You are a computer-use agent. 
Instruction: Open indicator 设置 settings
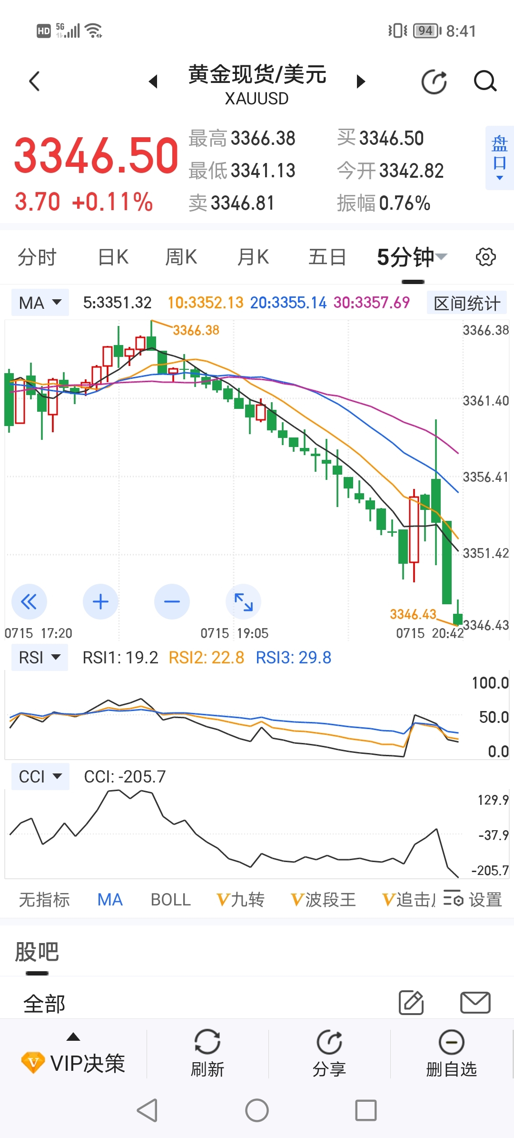coord(473,900)
